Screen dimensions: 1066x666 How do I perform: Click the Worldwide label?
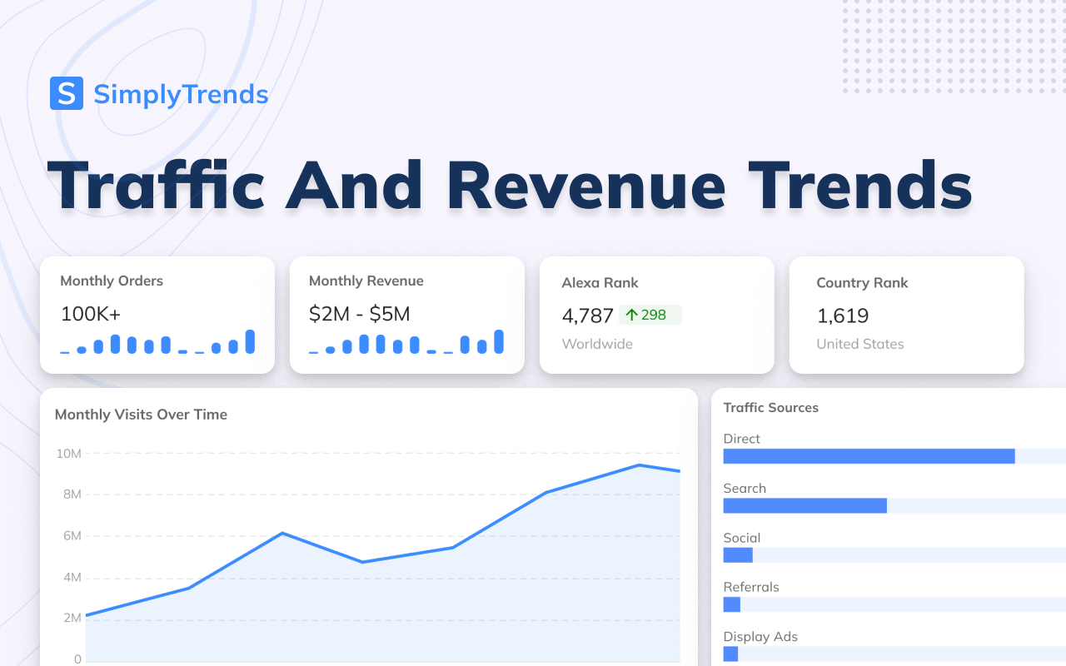(x=597, y=344)
